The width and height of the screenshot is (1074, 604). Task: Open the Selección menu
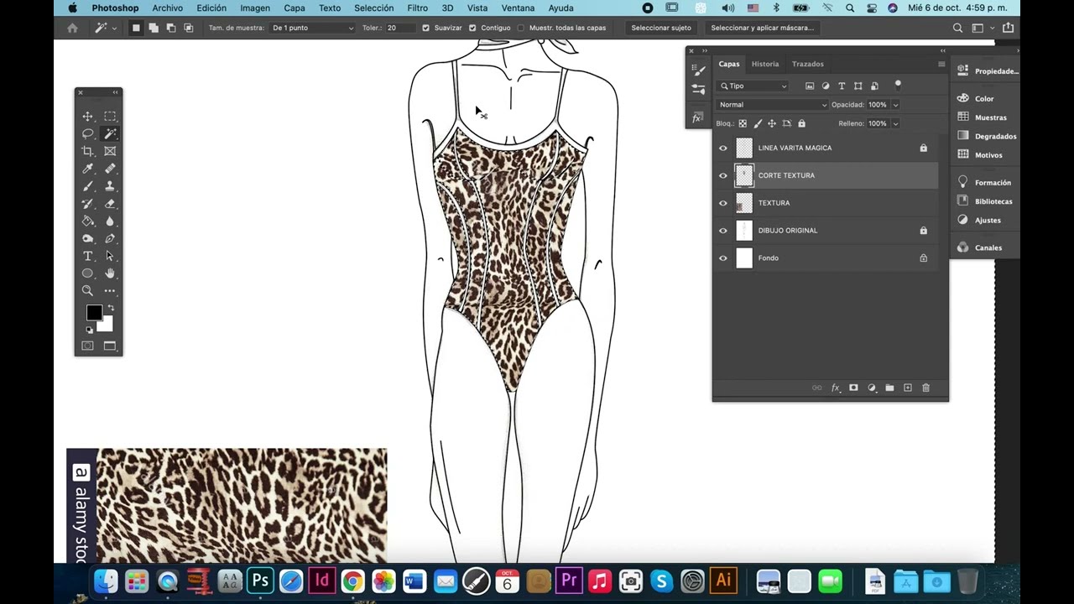pyautogui.click(x=374, y=8)
